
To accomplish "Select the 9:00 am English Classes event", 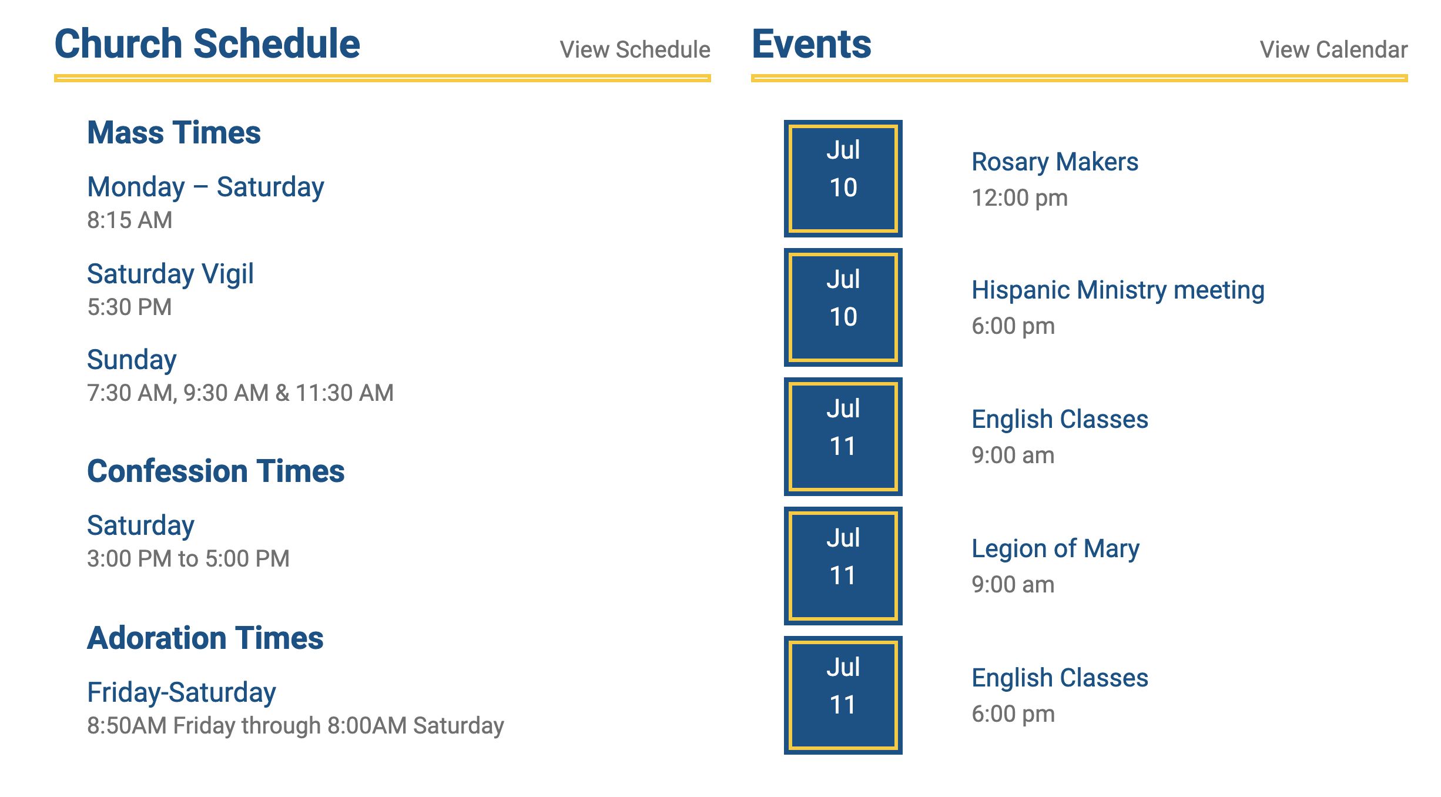I will [1060, 420].
